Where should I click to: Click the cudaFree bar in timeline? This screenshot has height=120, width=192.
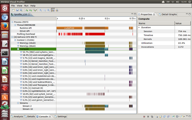point(69,28)
